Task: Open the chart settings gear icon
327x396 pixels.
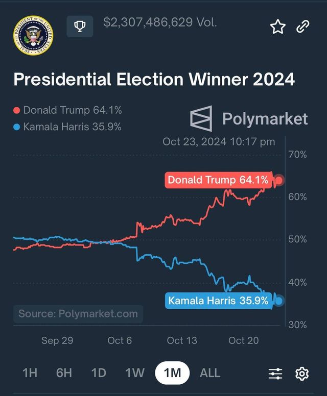Action: pyautogui.click(x=302, y=374)
